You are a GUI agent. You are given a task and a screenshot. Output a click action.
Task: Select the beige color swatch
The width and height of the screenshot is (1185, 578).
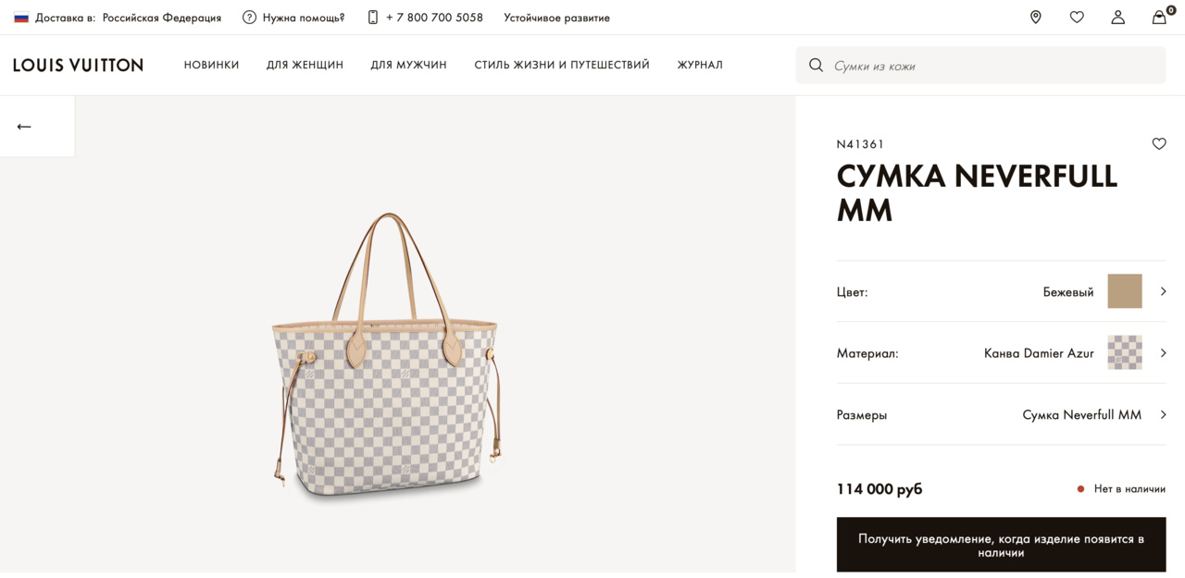[x=1125, y=291]
